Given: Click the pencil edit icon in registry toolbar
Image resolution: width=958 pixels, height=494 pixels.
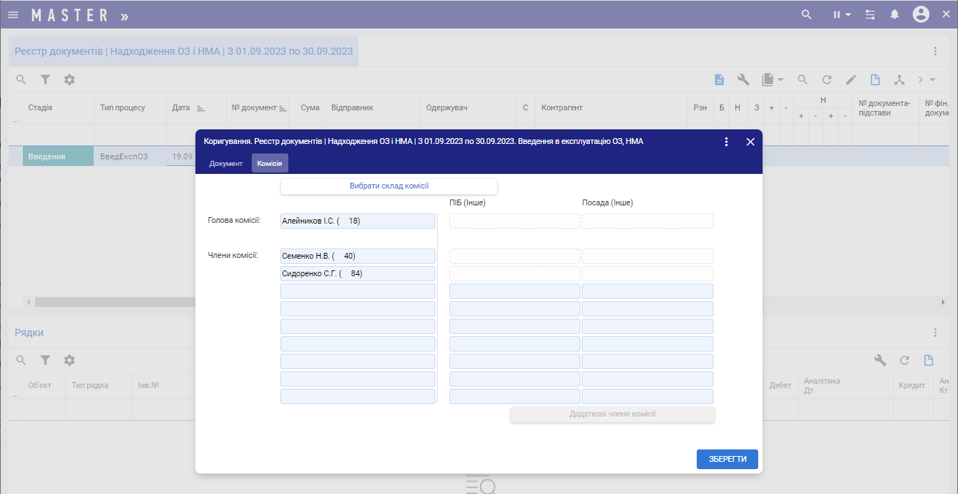Looking at the screenshot, I should 850,80.
